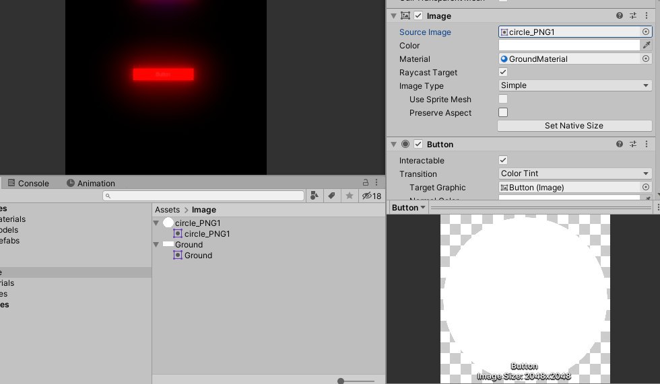
Task: Click Image in the breadcrumb path
Action: pyautogui.click(x=203, y=210)
